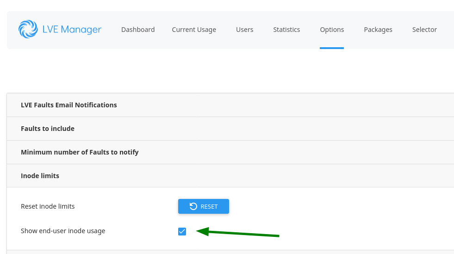454x254 pixels.
Task: Open the Dashboard tab
Action: pos(138,30)
